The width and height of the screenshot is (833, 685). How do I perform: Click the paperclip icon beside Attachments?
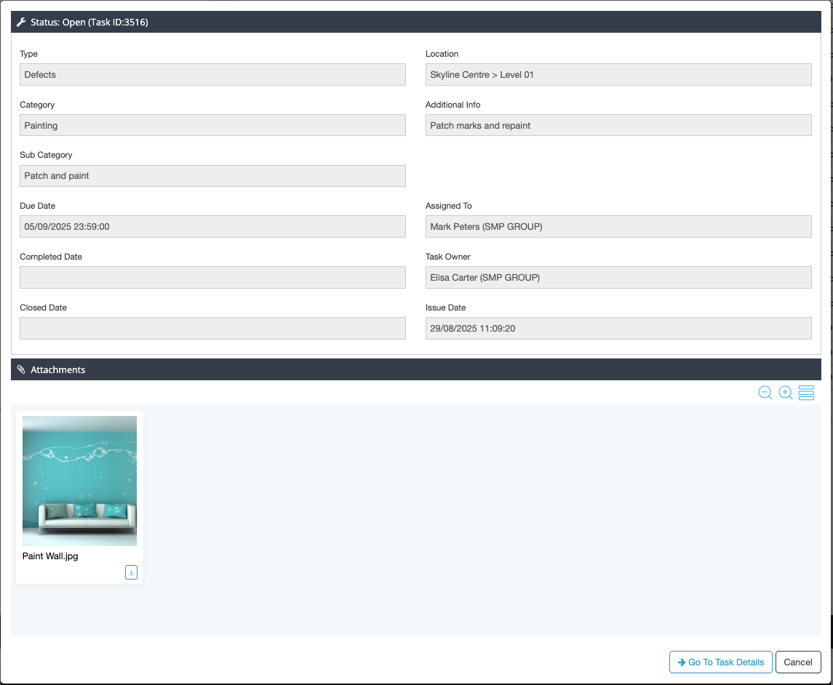21,370
